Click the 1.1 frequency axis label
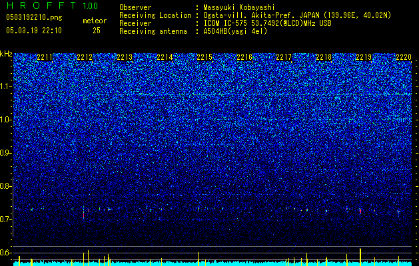Viewport: 419px width, 266px height. click(x=5, y=86)
